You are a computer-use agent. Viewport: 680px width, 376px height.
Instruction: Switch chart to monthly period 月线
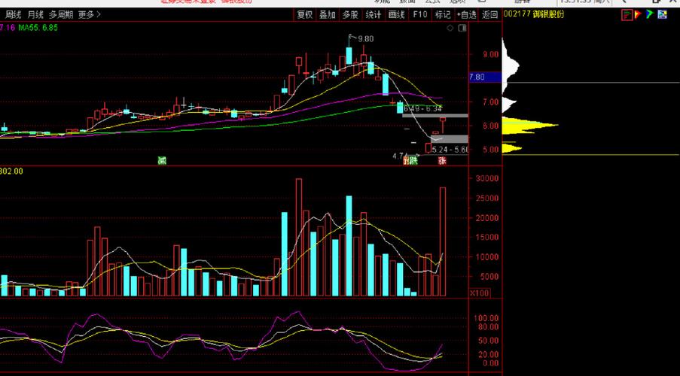(x=35, y=15)
